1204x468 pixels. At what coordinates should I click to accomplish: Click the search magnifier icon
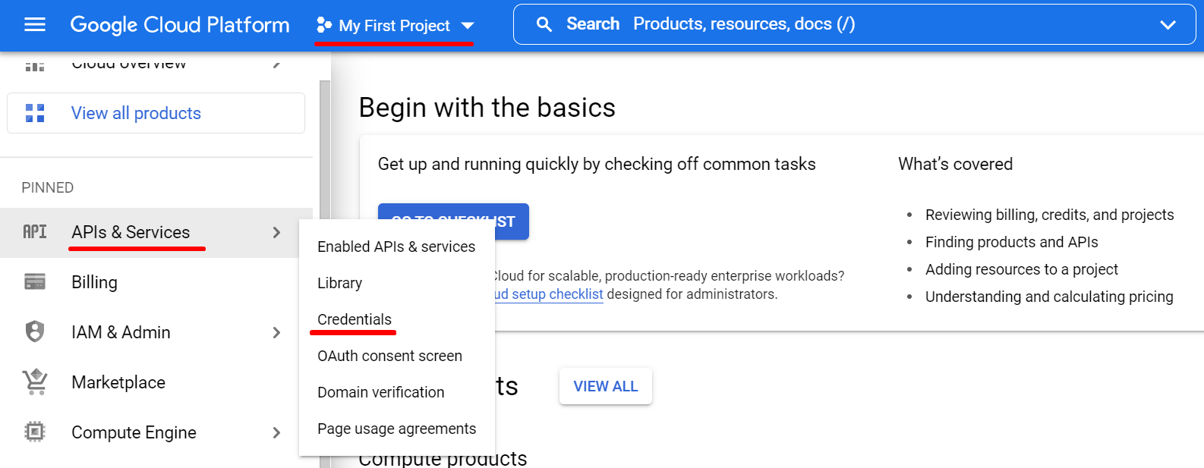[x=544, y=24]
